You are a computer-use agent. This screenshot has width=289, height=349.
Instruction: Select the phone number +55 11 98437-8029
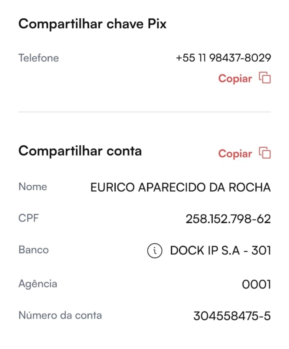[223, 58]
